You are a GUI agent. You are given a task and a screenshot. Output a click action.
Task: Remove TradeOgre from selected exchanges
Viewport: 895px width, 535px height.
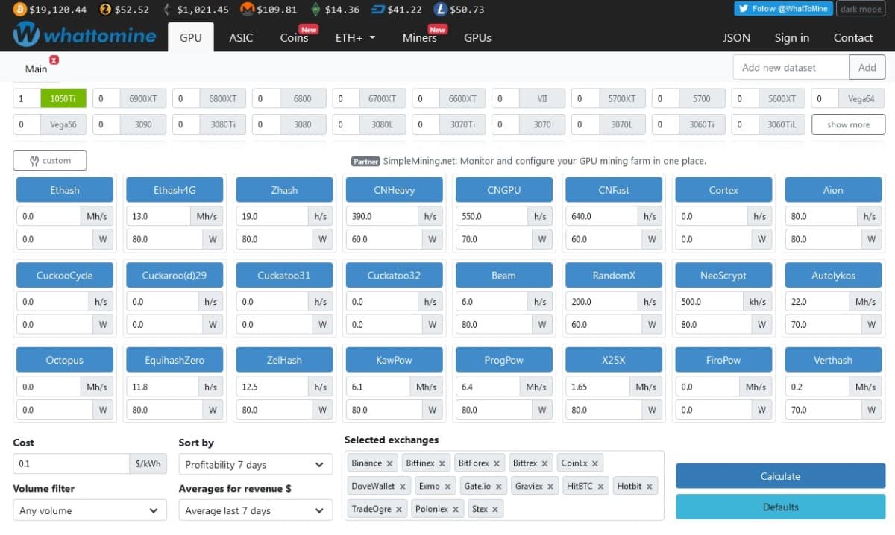tap(399, 510)
